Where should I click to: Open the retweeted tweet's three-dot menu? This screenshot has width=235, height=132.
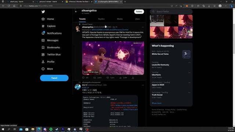coord(143,85)
